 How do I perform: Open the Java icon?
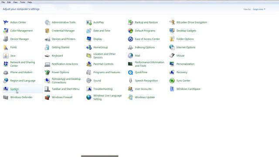(6, 56)
